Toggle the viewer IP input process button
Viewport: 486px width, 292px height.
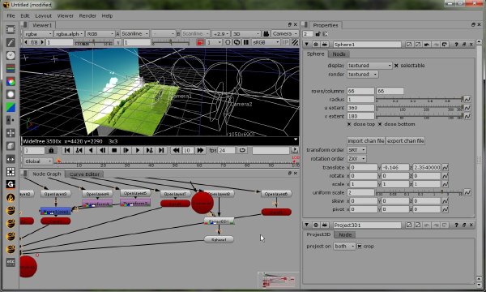coord(286,42)
